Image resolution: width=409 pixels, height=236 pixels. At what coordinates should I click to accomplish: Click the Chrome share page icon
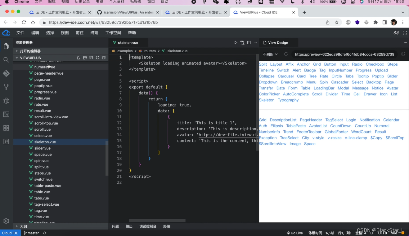[x=328, y=22]
